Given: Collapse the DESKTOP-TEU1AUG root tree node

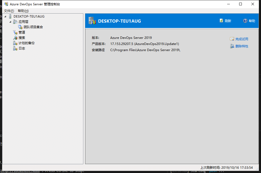Looking at the screenshot, I should (x=6, y=17).
